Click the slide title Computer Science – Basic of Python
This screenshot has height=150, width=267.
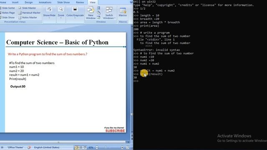click(x=57, y=42)
